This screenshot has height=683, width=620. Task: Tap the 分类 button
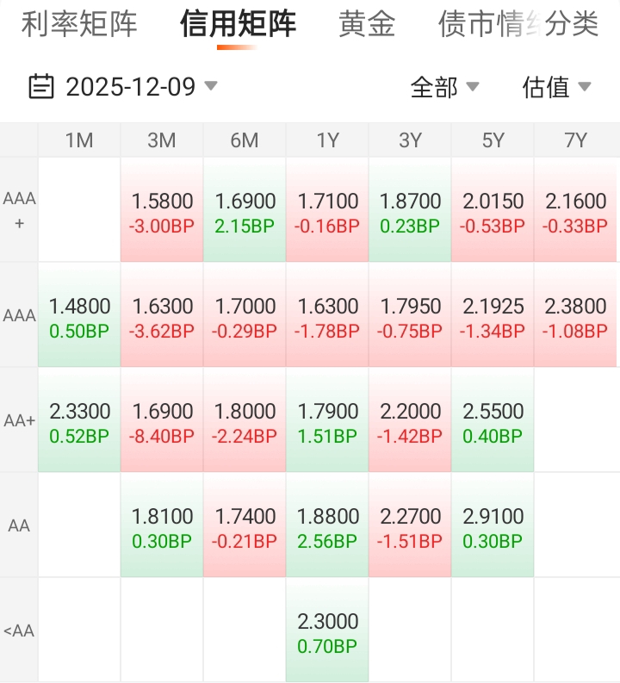(572, 24)
